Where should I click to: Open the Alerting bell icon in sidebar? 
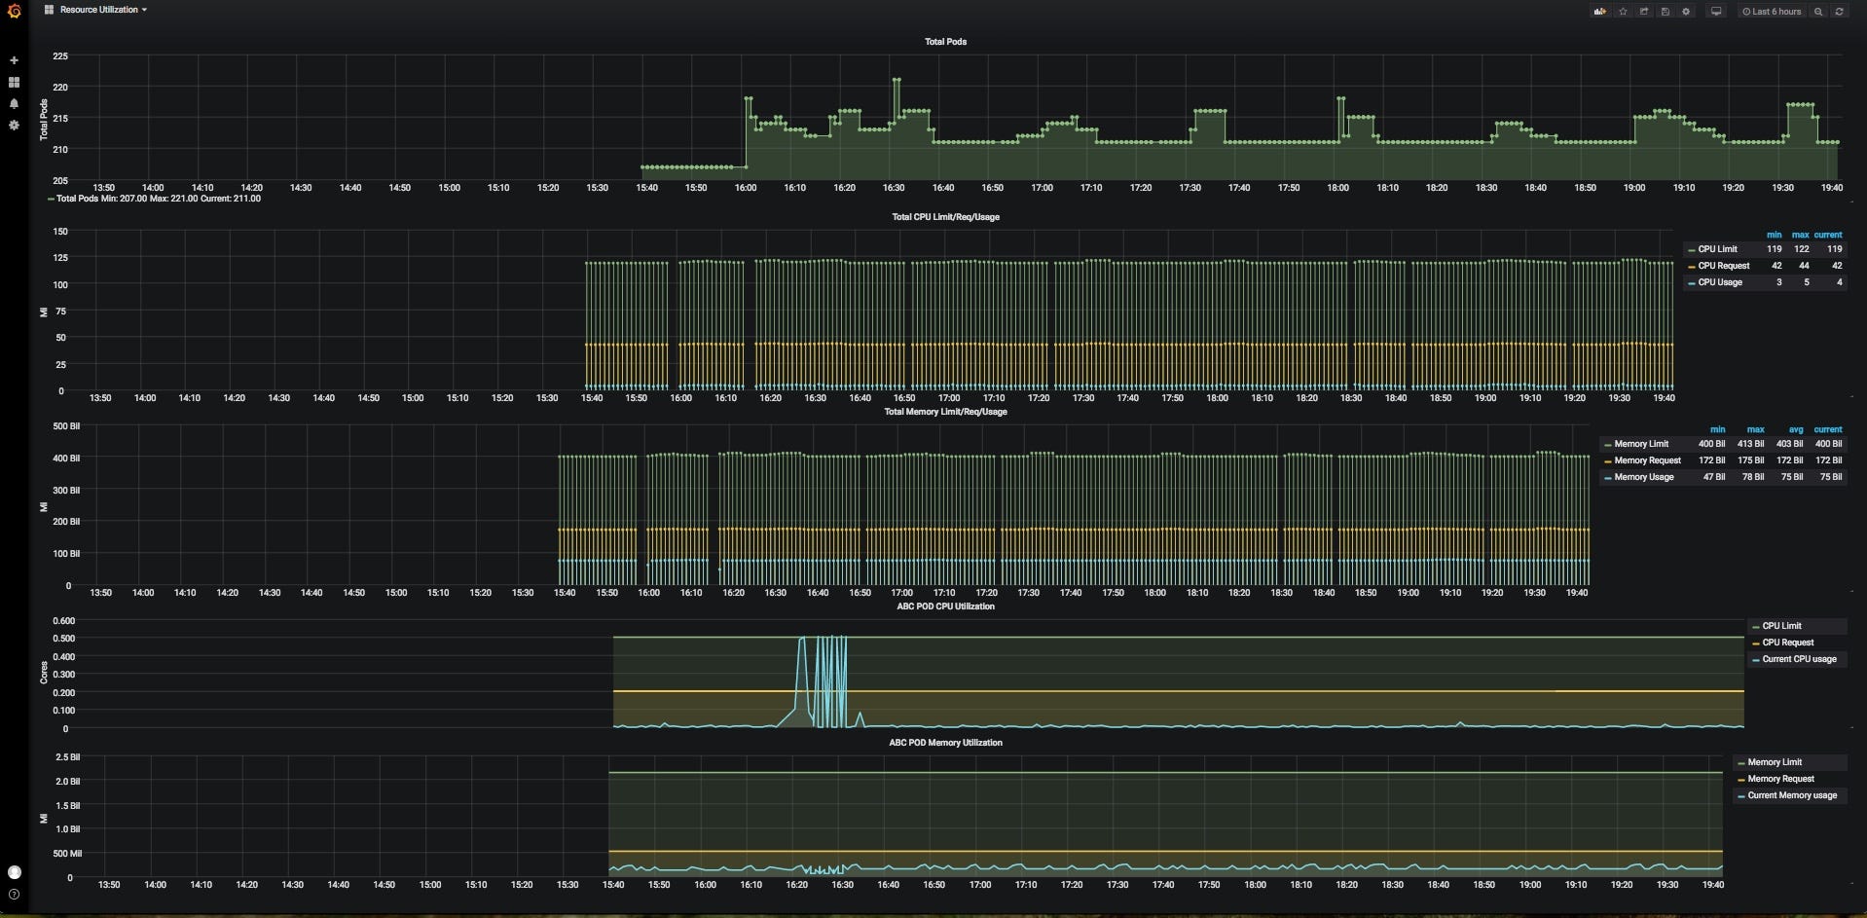click(14, 103)
